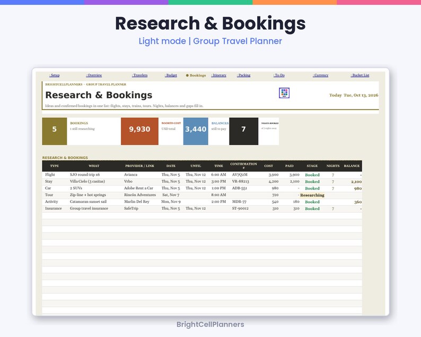Select the olive bookings count tile showing 5
The image size is (421, 337).
click(x=55, y=131)
